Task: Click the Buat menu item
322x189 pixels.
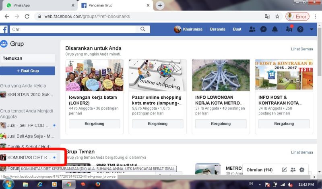Action: click(x=237, y=29)
